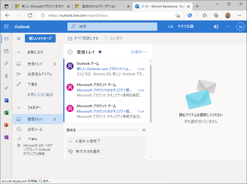Launch OneNote from the left rail
Viewport: 247px width, 184px height.
click(x=6, y=137)
